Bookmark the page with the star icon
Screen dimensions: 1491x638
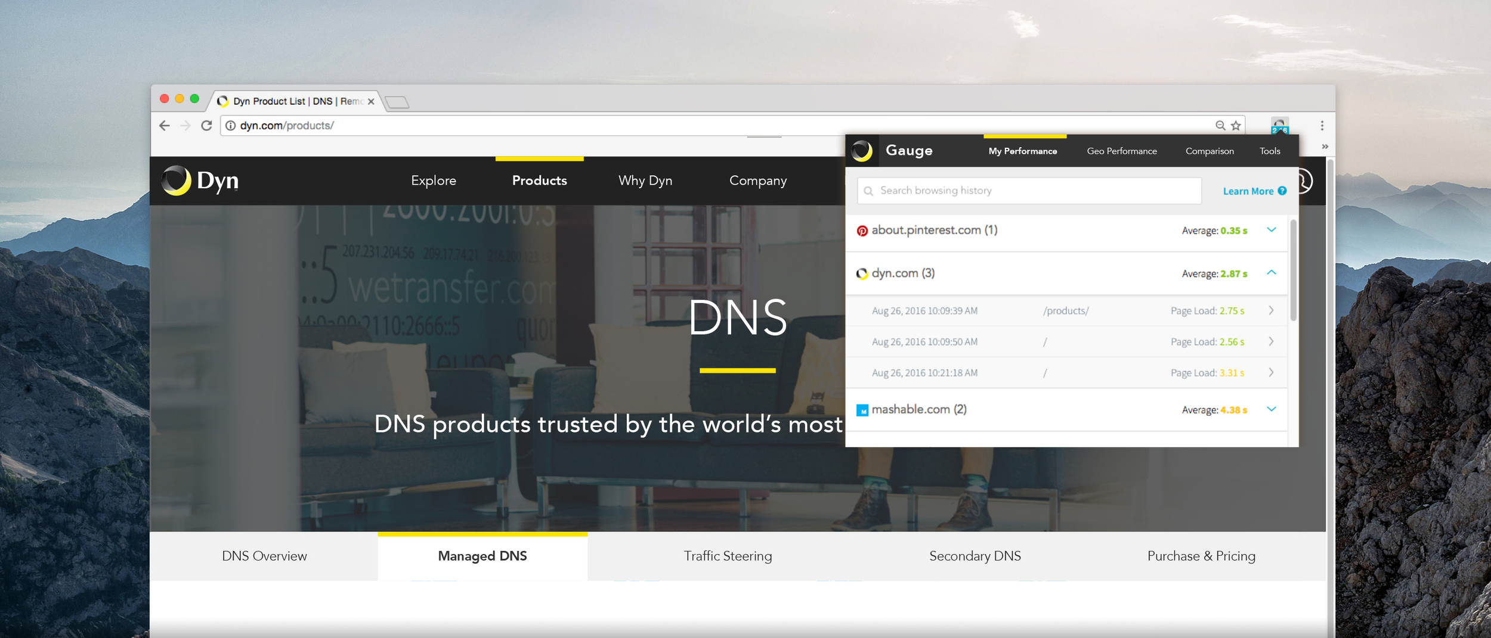tap(1236, 126)
